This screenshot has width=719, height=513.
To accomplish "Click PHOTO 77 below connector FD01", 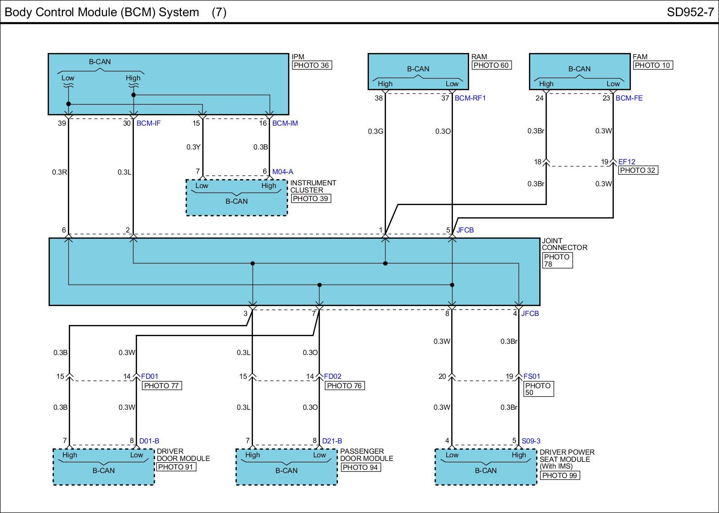I will pyautogui.click(x=162, y=386).
